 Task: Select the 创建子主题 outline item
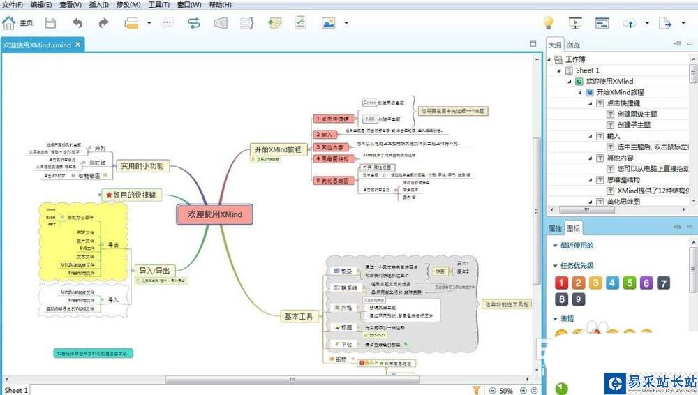tap(634, 125)
